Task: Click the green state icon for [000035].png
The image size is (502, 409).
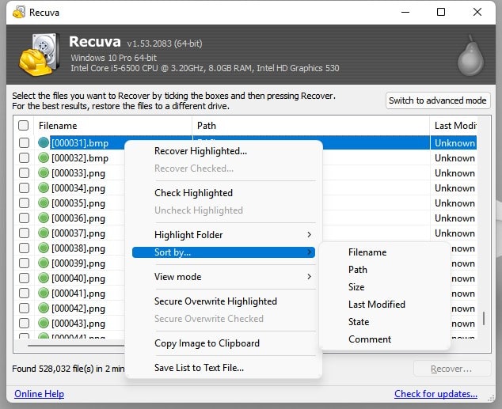Action: tap(44, 203)
